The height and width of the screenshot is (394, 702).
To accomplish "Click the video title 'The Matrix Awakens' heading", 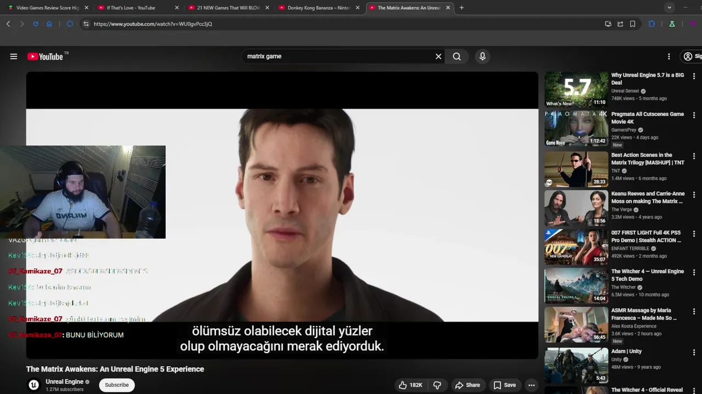I will pos(115,369).
